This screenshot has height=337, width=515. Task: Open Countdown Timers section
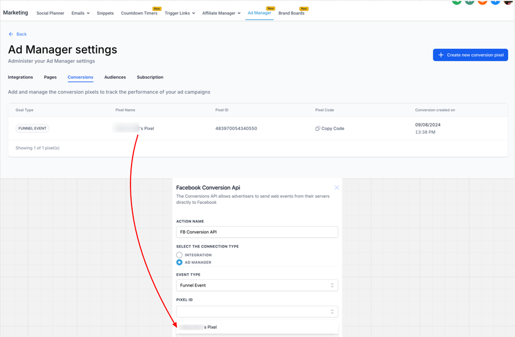click(139, 13)
